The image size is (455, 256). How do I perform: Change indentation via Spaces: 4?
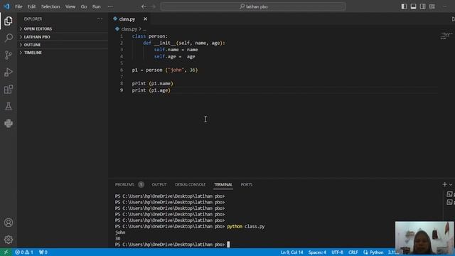coord(317,252)
